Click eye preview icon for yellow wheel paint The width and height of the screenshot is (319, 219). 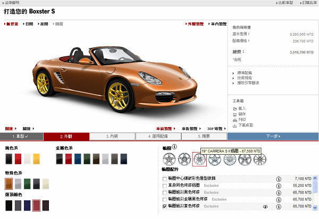click(265, 206)
